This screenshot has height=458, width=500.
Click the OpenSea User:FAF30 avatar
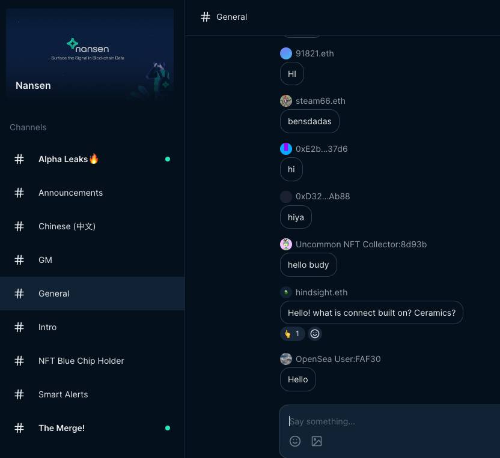286,359
